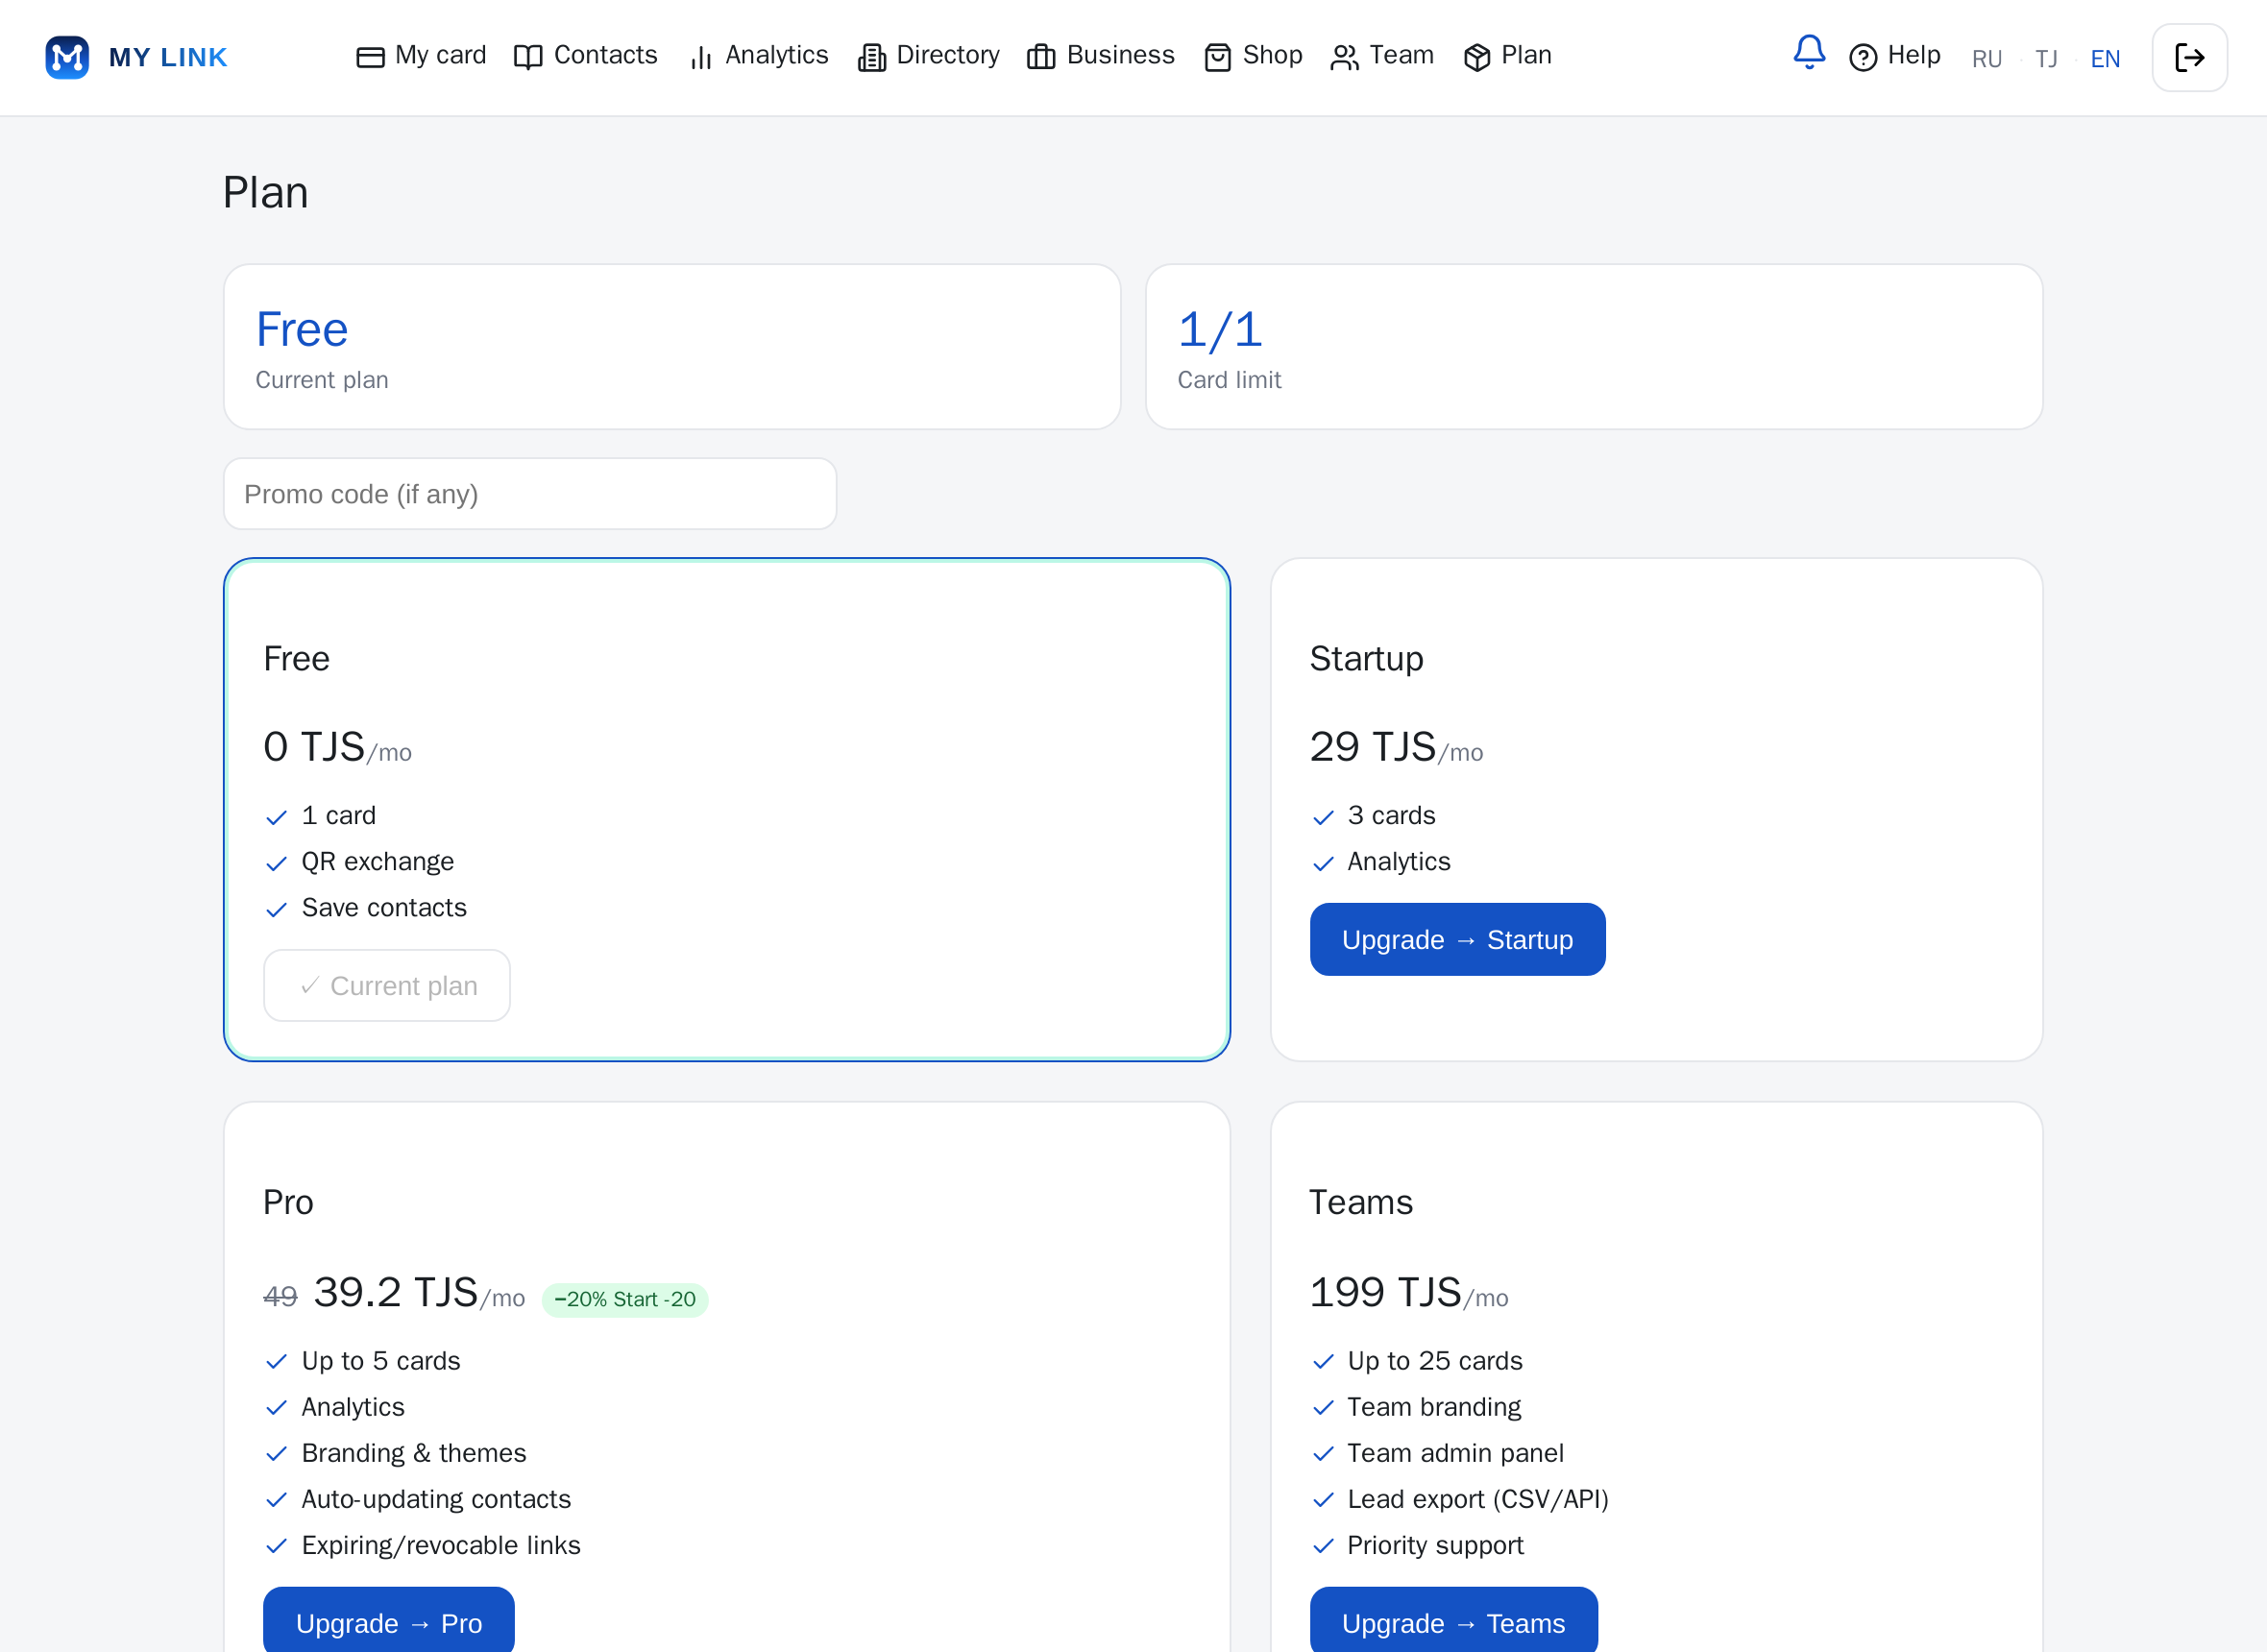This screenshot has height=1652, width=2267.
Task: Click the Teams plan title
Action: [1361, 1202]
